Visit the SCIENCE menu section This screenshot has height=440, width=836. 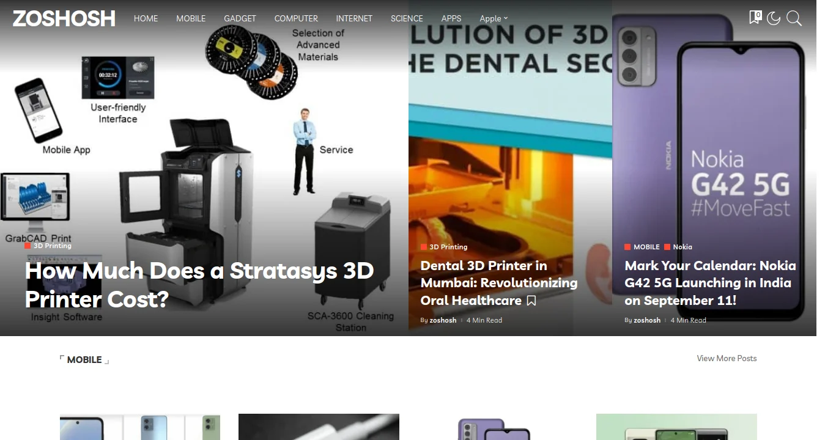pos(407,18)
